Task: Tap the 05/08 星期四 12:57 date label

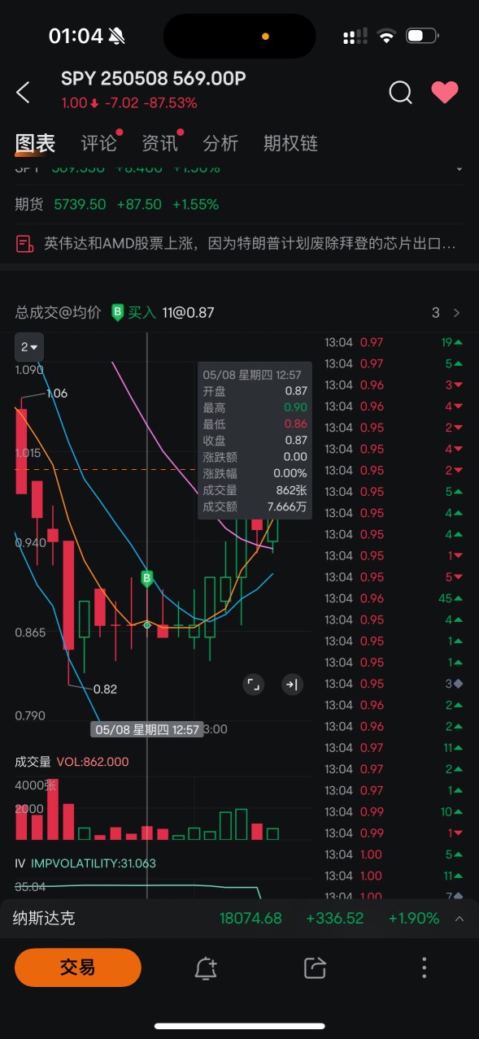Action: click(147, 729)
